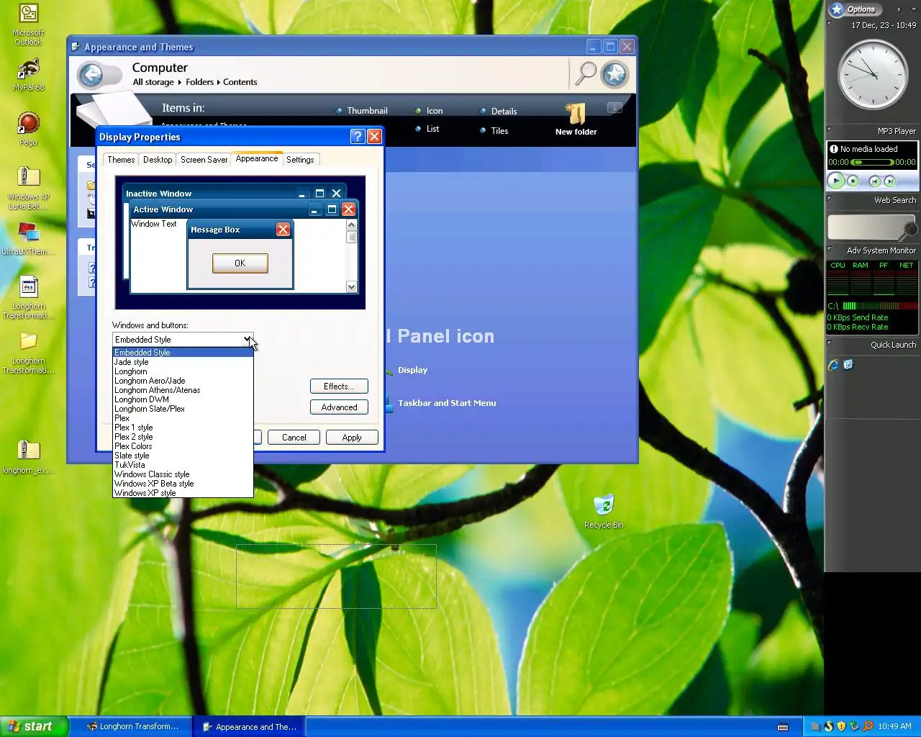Click the yellow security shield tray icon
921x737 pixels.
(841, 726)
